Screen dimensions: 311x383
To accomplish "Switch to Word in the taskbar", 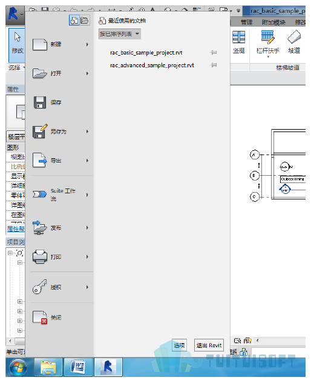I will (x=78, y=367).
